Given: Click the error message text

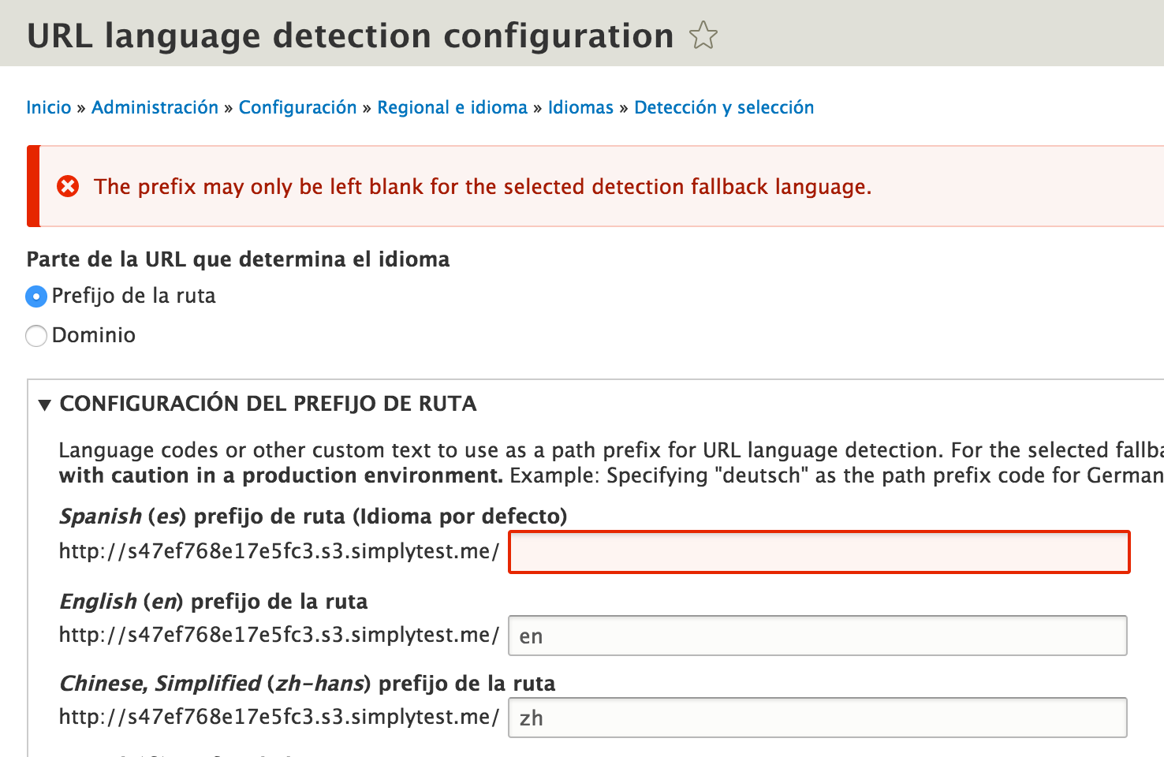Looking at the screenshot, I should tap(483, 186).
